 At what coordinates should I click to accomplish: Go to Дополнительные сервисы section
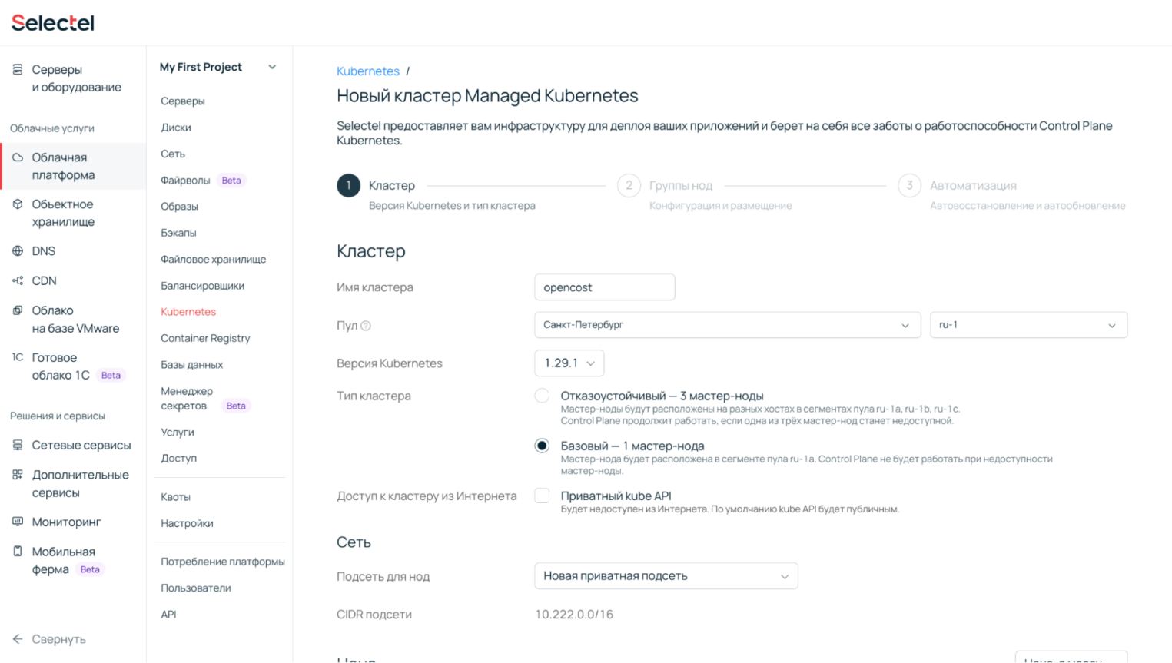coord(81,483)
